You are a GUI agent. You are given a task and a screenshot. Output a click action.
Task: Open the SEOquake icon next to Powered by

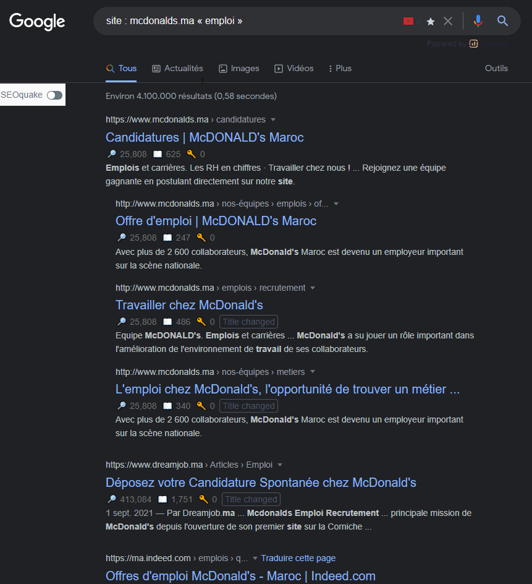[x=473, y=43]
